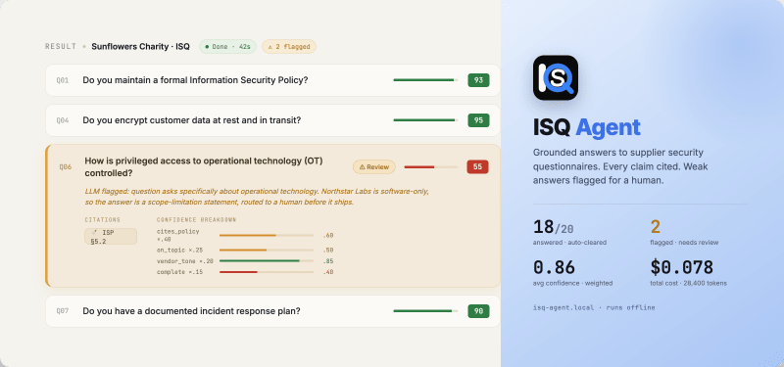The width and height of the screenshot is (784, 367).
Task: Click the Q07 green confidence bar
Action: point(425,311)
